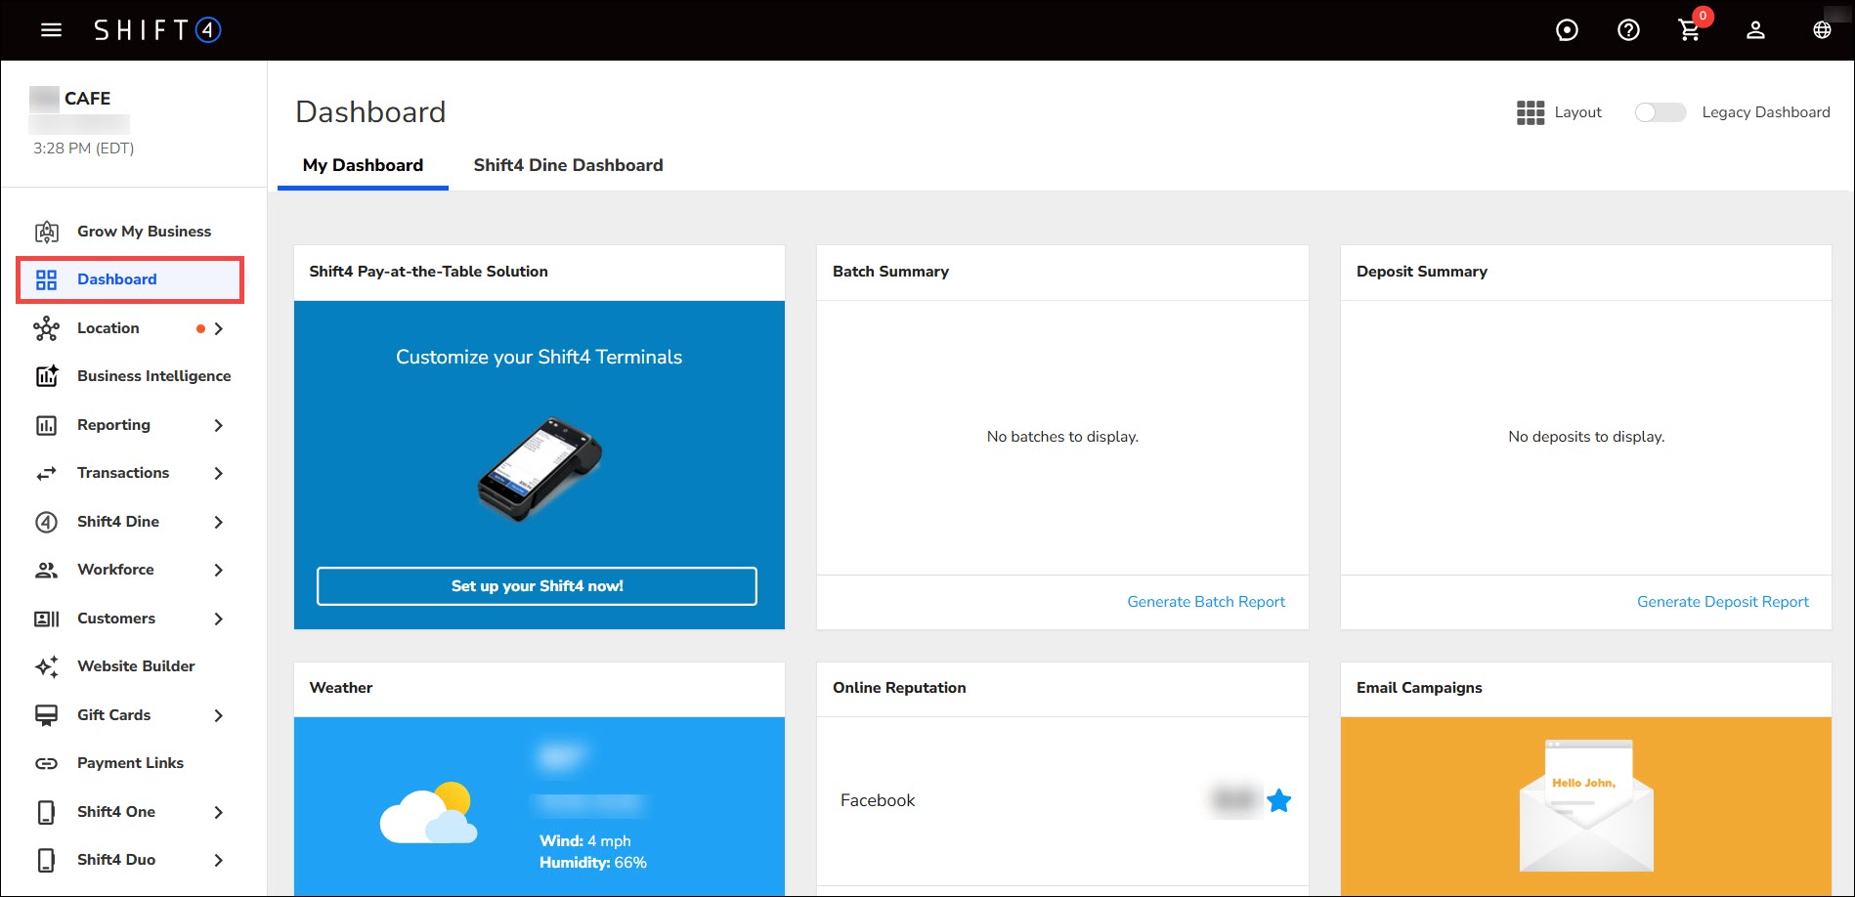Viewport: 1855px width, 897px height.
Task: Click the Online Reputation card title
Action: tap(899, 688)
